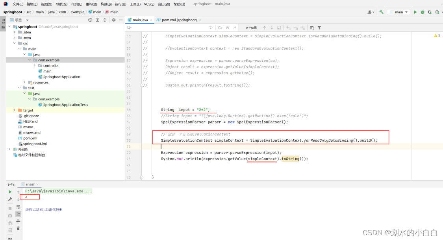
Task: Expand all items in project panel
Action: (98, 20)
